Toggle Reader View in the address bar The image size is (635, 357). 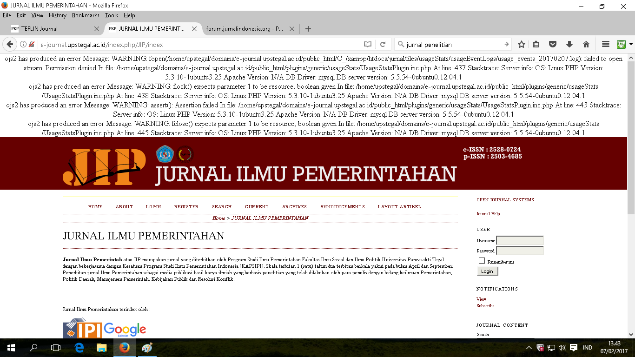pyautogui.click(x=368, y=45)
